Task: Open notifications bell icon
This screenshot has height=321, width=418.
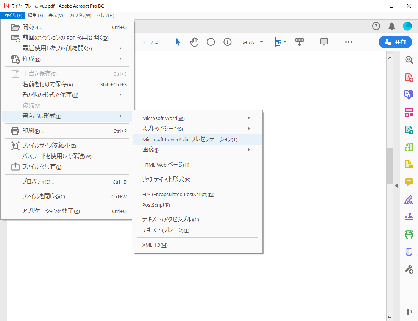Action: coord(391,26)
